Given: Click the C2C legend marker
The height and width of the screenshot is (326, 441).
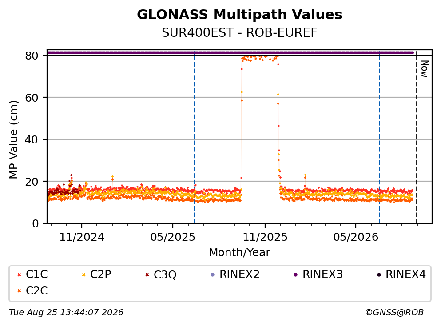Looking at the screenshot, I should [19, 291].
